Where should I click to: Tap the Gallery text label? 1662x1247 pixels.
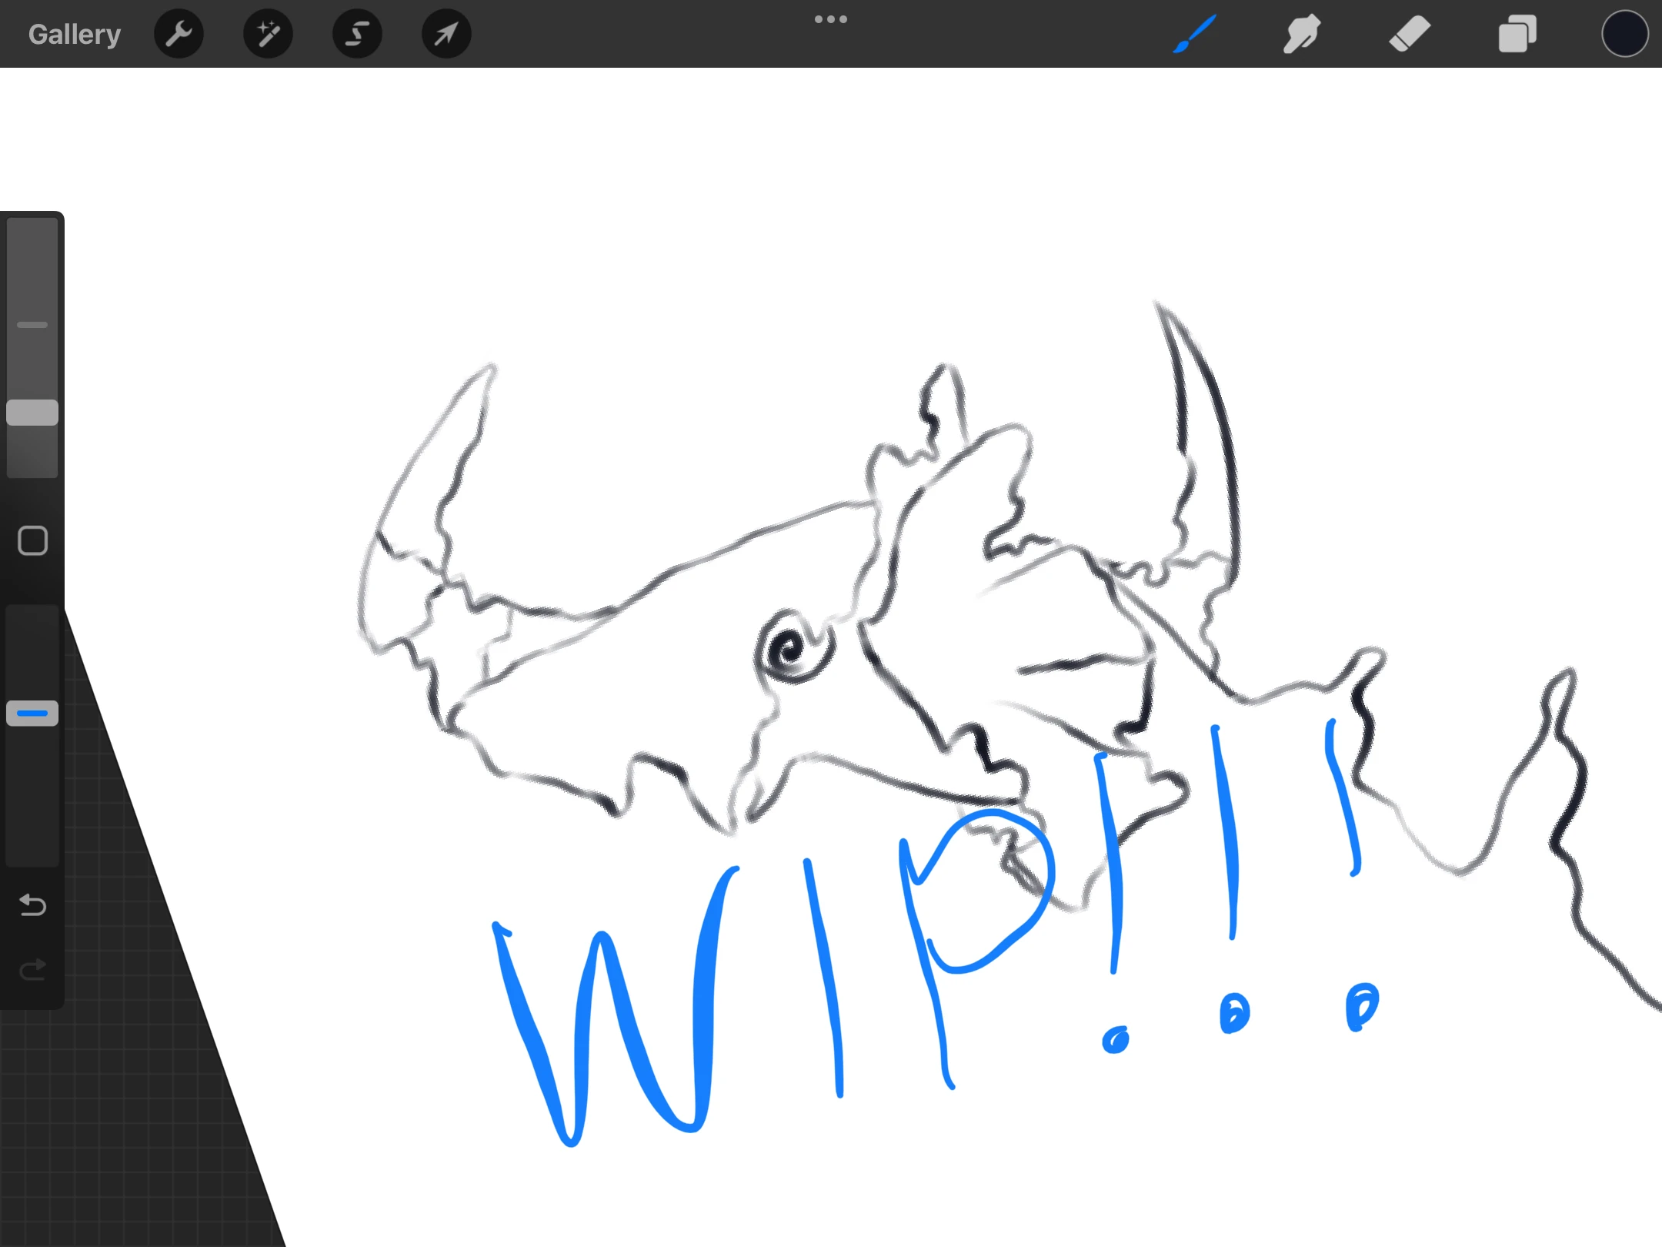(74, 33)
